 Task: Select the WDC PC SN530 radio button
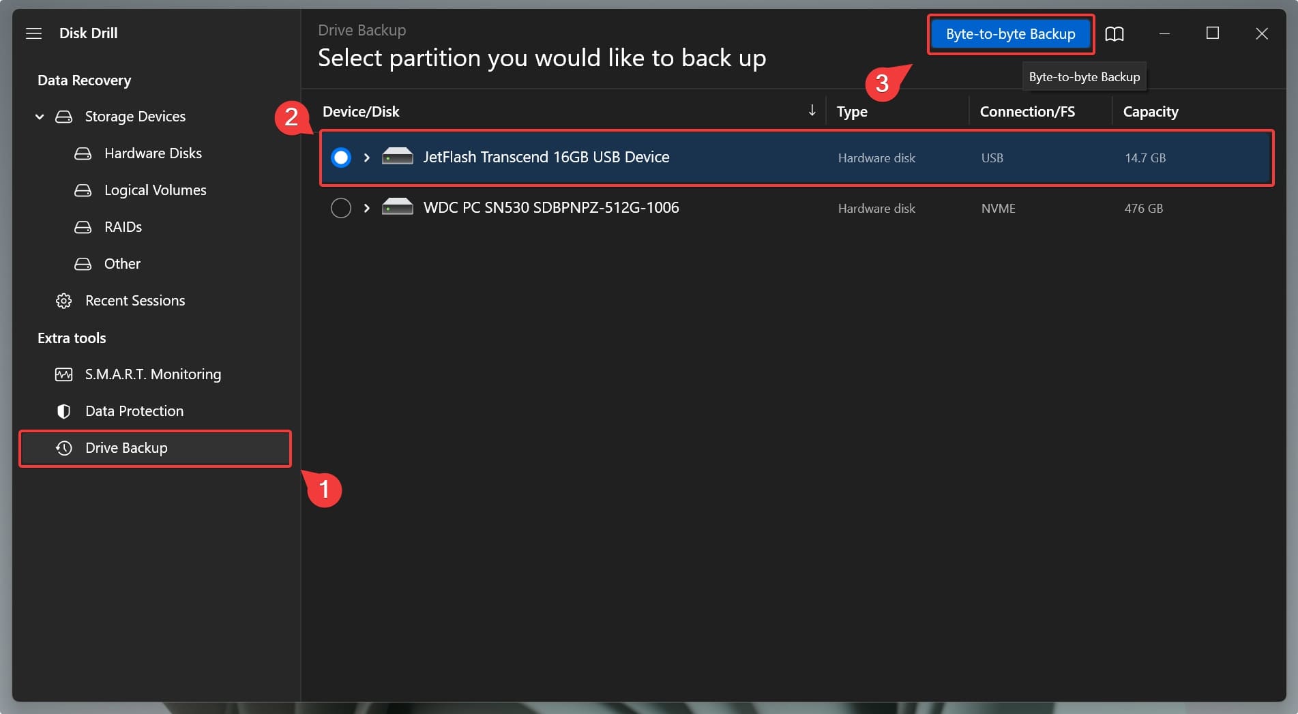click(x=341, y=208)
